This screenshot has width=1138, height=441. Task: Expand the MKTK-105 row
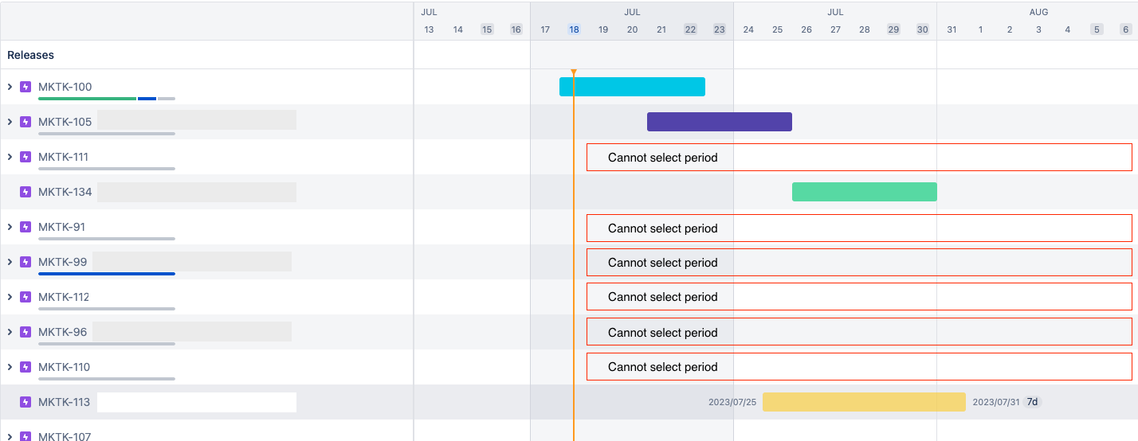[10, 122]
